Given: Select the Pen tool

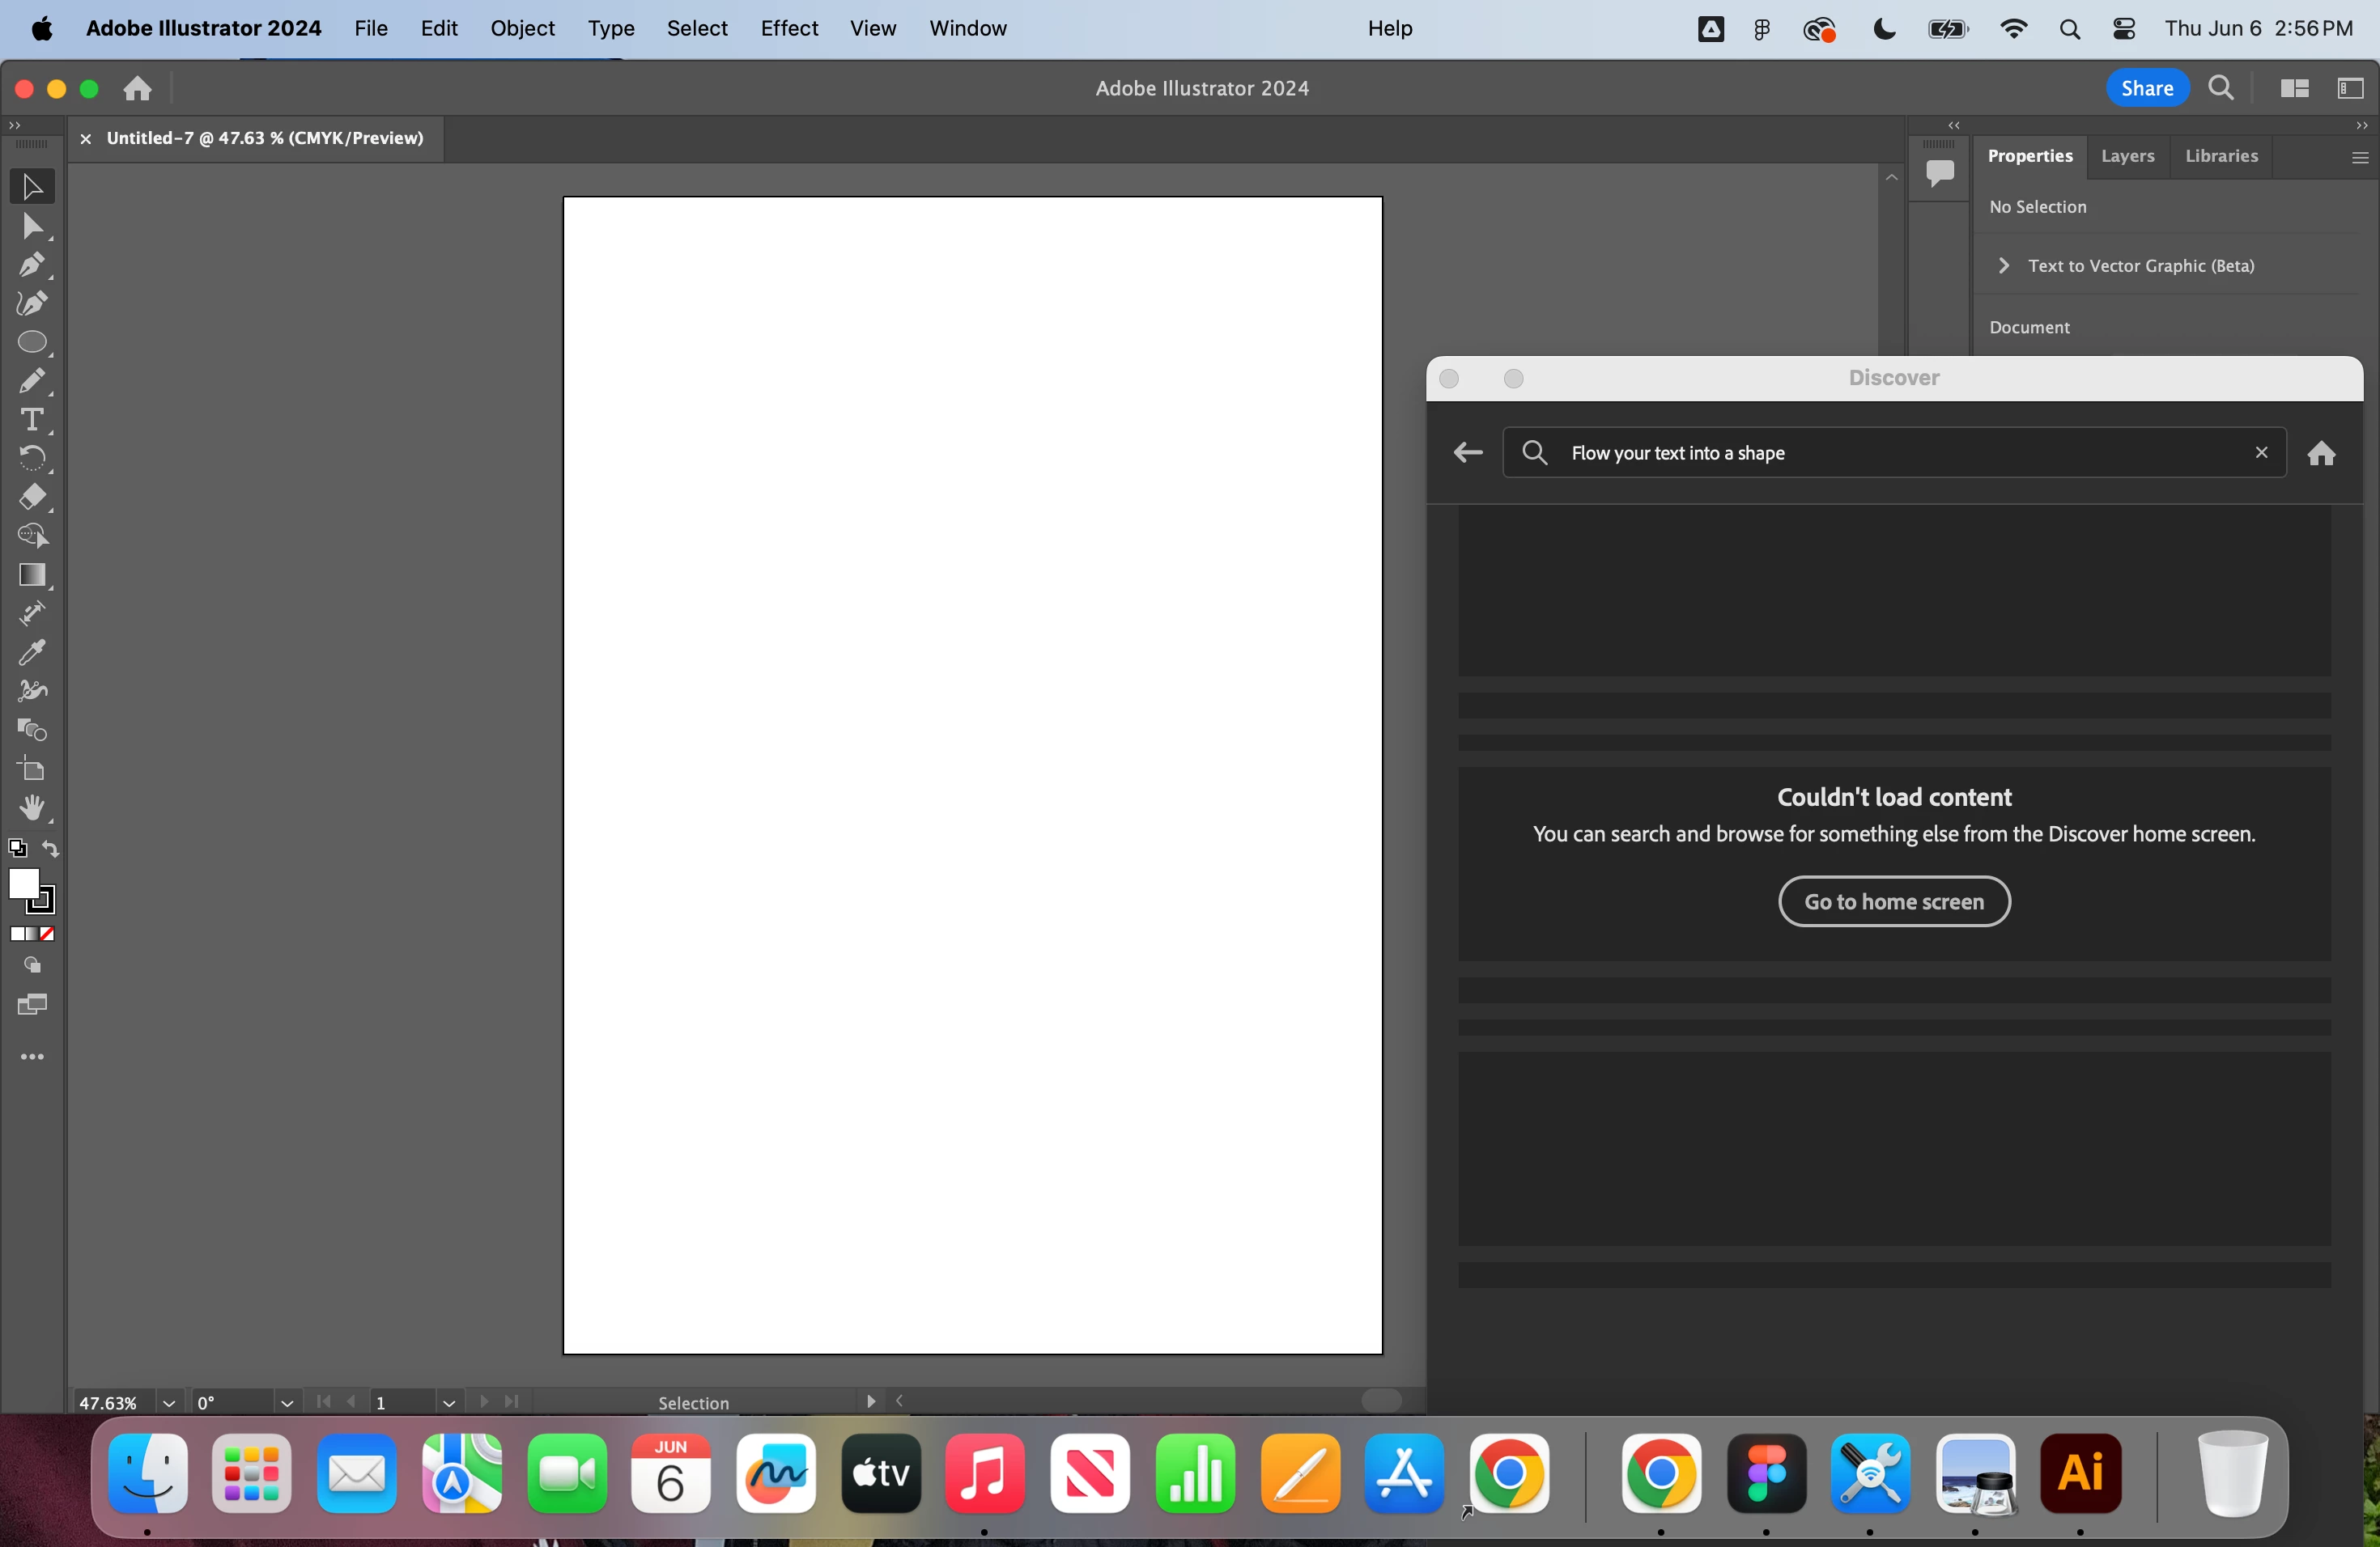Looking at the screenshot, I should click(32, 265).
